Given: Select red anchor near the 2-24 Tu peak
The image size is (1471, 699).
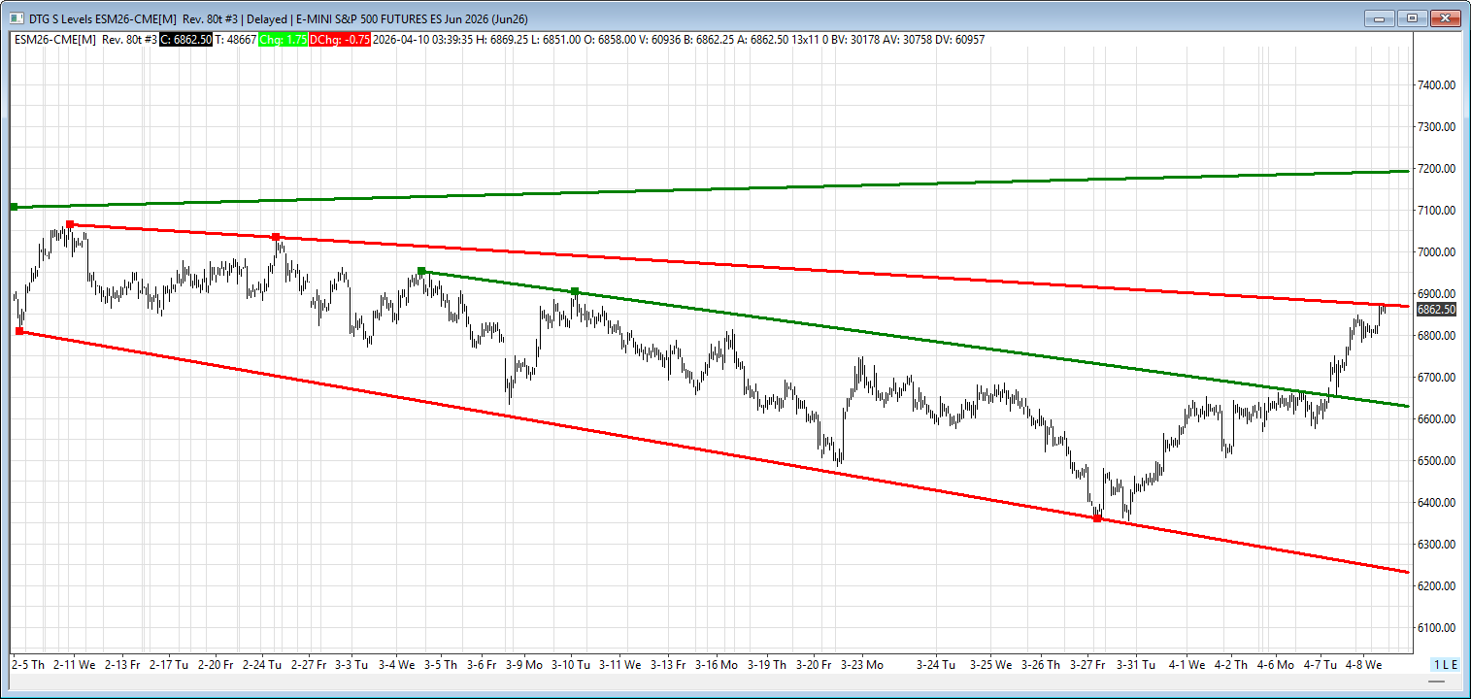Looking at the screenshot, I should coord(276,237).
